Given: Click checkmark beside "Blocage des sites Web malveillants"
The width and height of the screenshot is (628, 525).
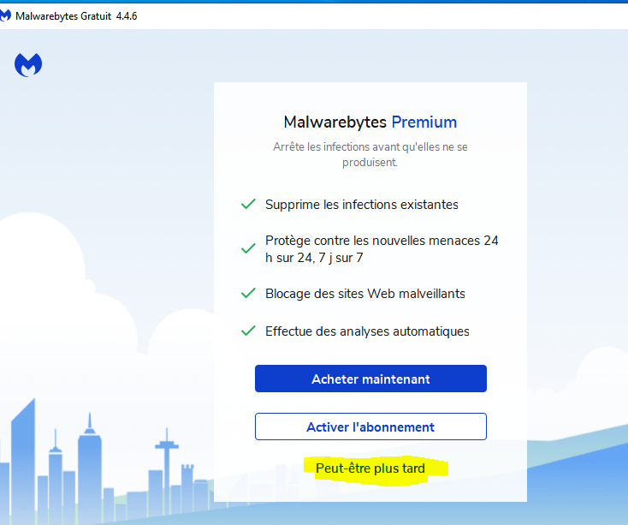Looking at the screenshot, I should click(x=248, y=293).
